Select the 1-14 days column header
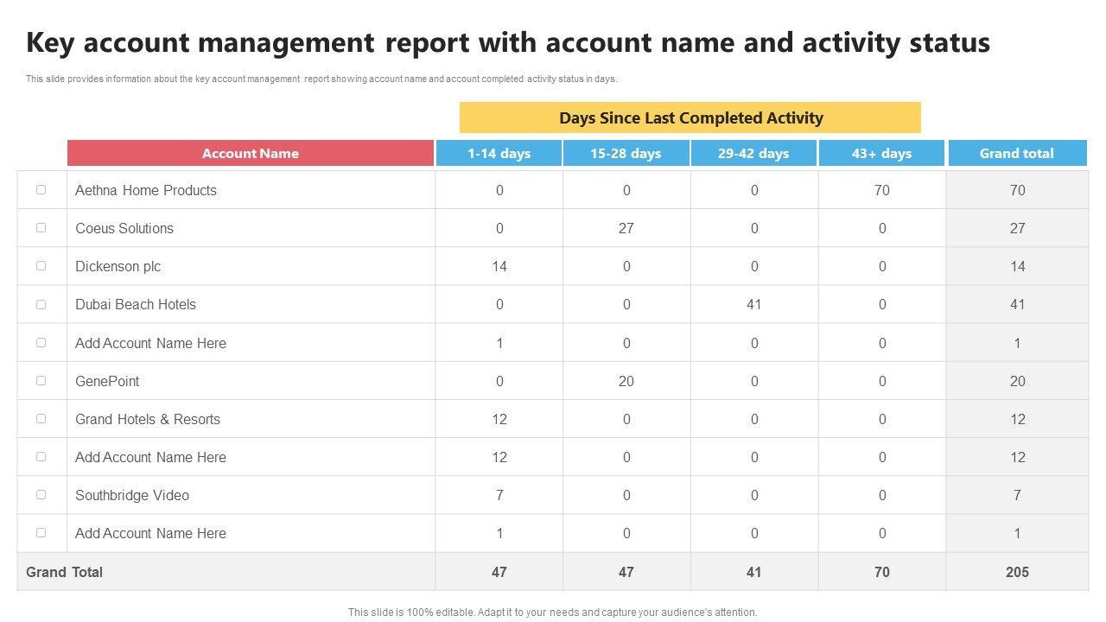 (499, 154)
